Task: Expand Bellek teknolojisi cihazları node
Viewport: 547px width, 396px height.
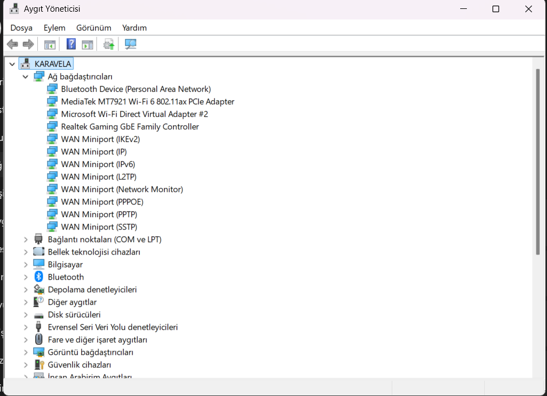Action: click(x=26, y=252)
